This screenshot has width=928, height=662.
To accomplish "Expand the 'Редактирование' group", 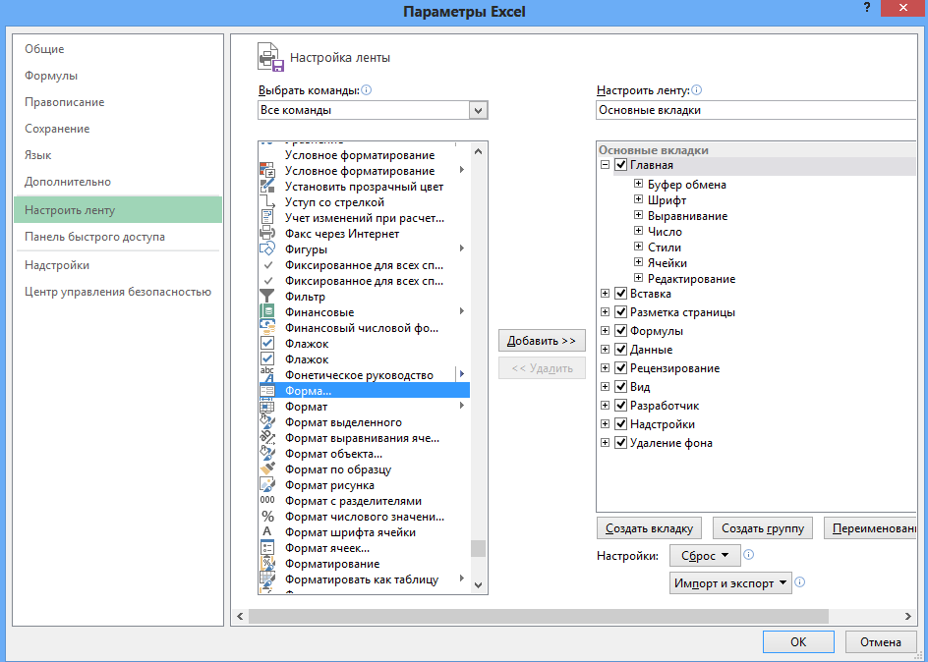I will coord(638,278).
